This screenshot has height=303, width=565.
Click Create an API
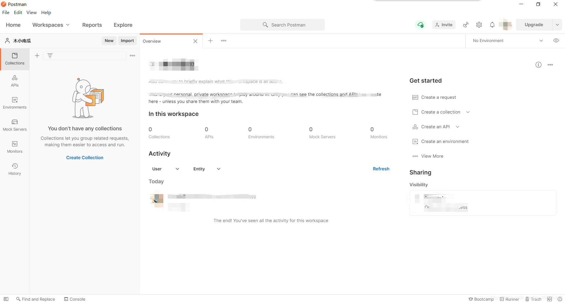point(431,127)
